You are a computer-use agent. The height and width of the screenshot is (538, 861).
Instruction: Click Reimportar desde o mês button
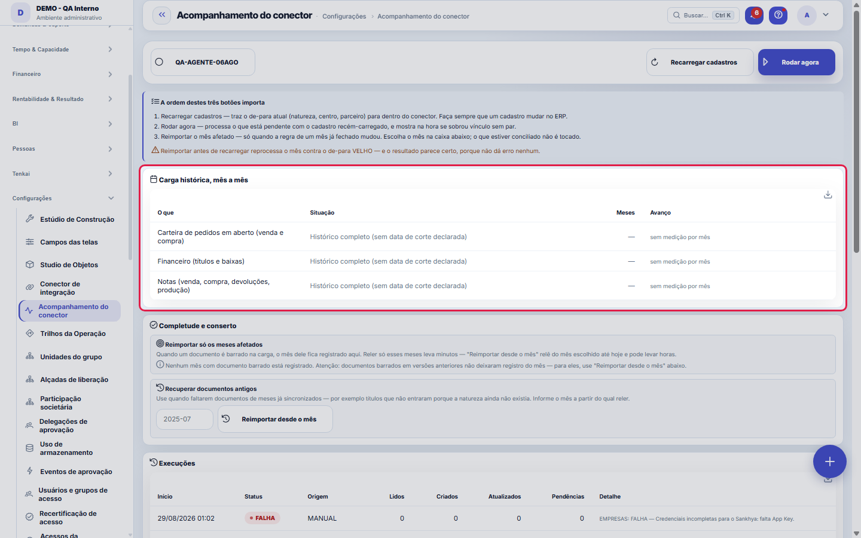275,419
